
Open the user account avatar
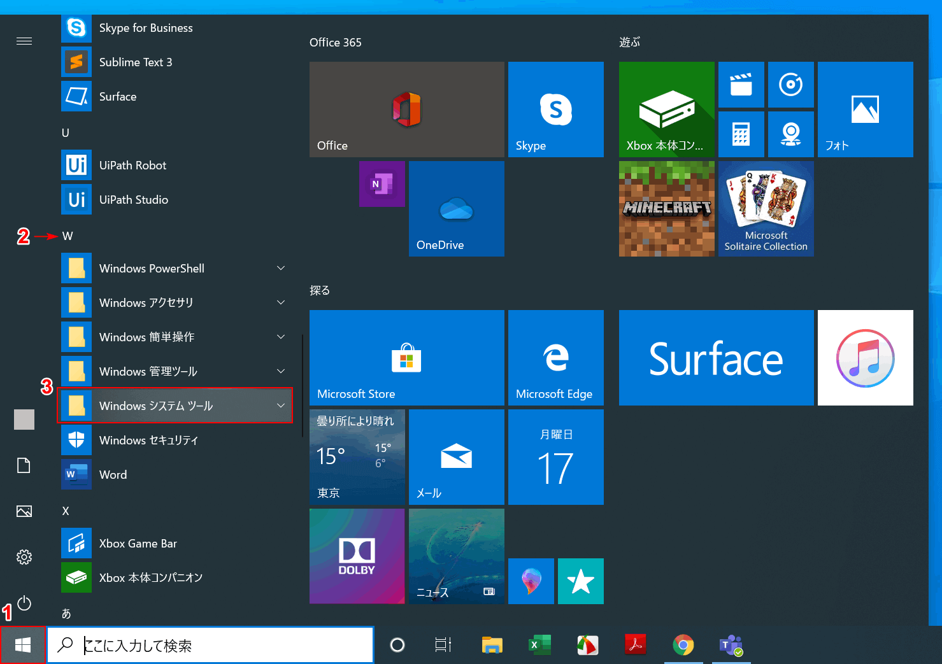click(x=24, y=420)
